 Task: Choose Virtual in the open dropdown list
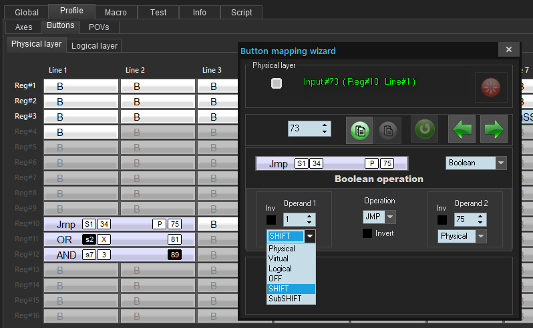291,259
